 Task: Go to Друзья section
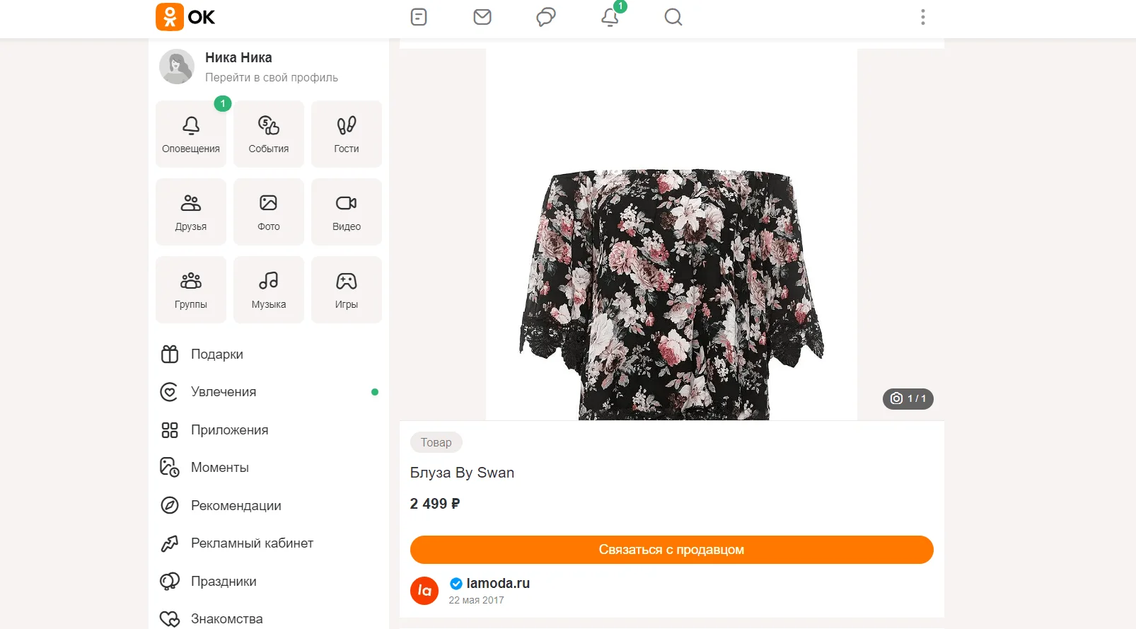pos(191,212)
